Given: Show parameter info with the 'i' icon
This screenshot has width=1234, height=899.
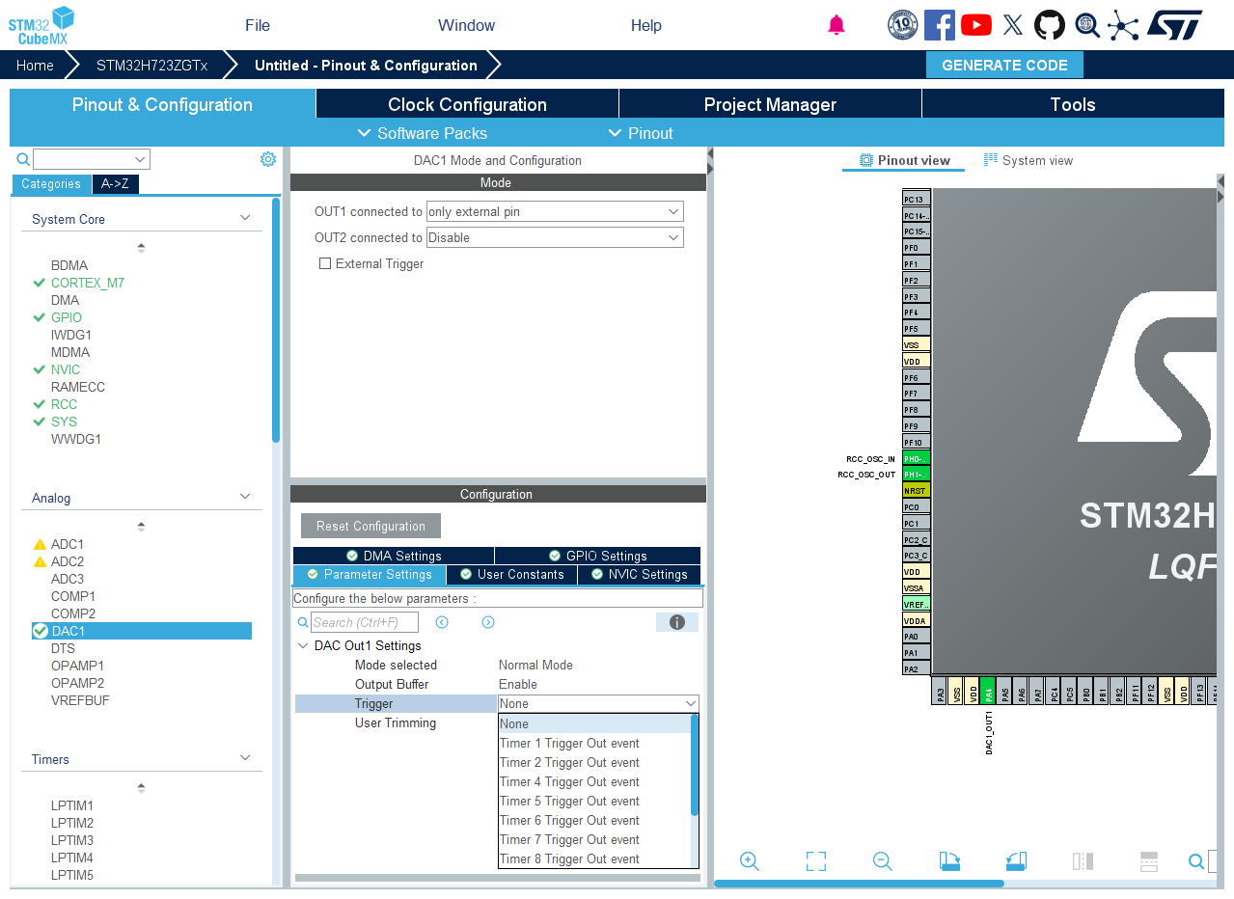Looking at the screenshot, I should click(x=676, y=622).
